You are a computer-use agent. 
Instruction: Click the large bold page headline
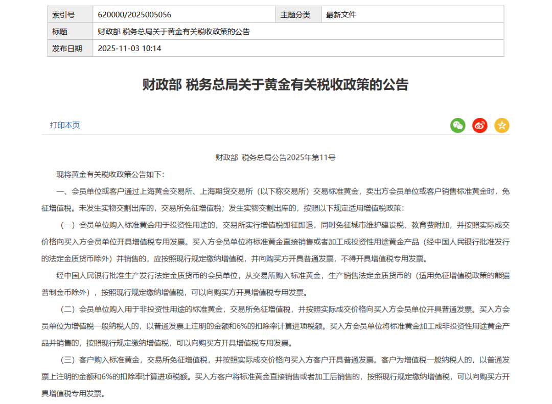(275, 85)
